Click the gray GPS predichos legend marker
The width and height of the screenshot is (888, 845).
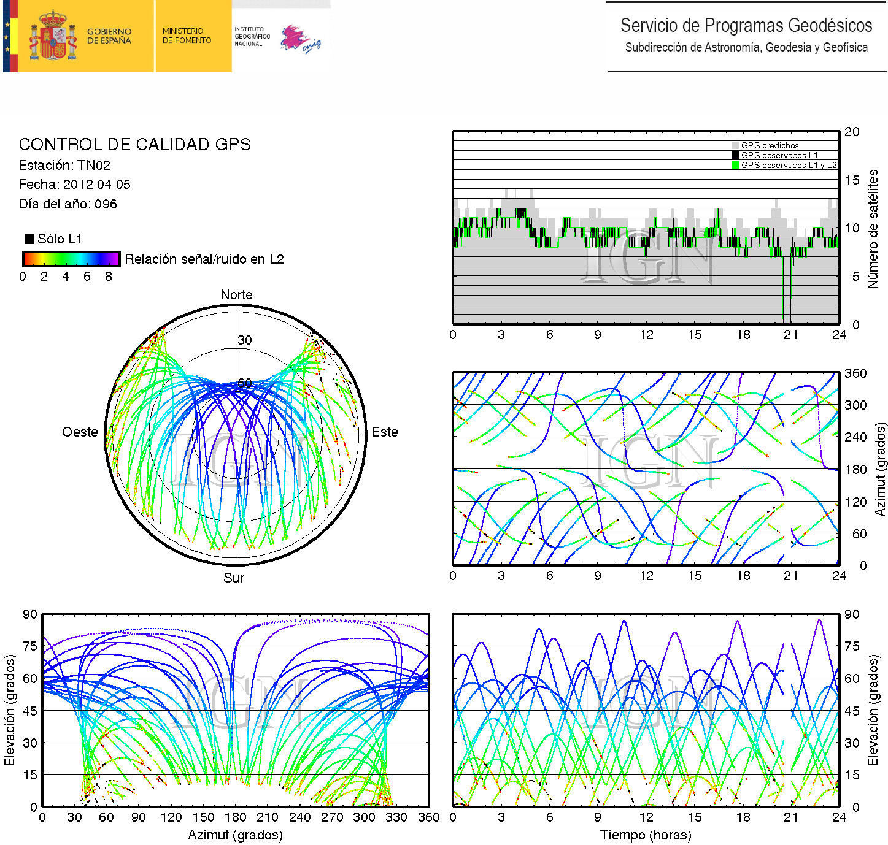coord(735,146)
